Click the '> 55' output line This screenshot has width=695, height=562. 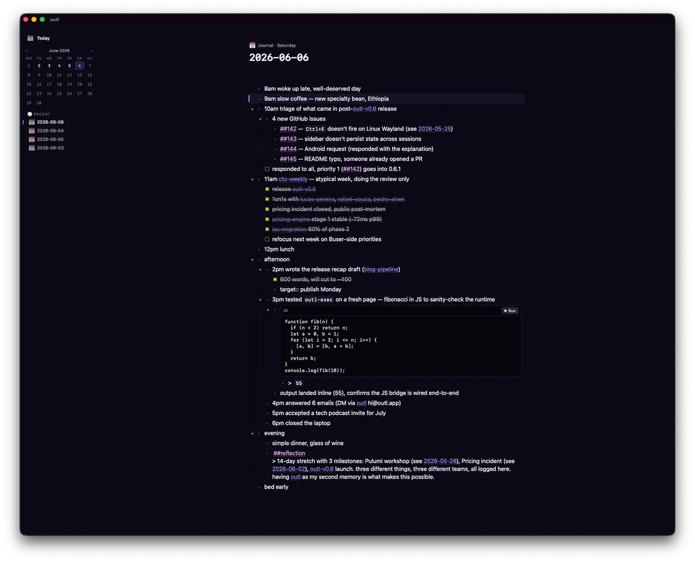coord(295,383)
